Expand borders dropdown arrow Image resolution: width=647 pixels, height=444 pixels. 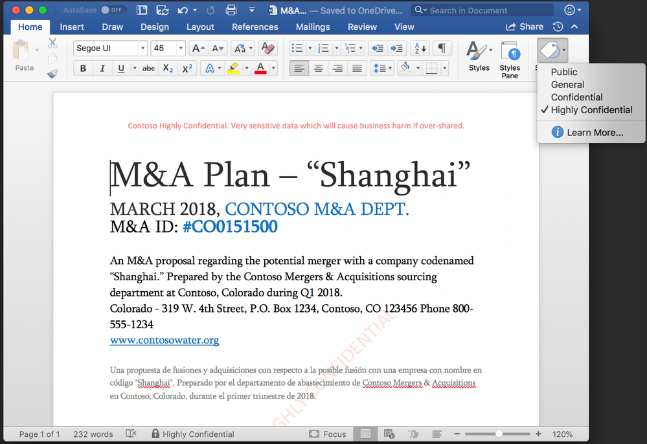tap(444, 68)
